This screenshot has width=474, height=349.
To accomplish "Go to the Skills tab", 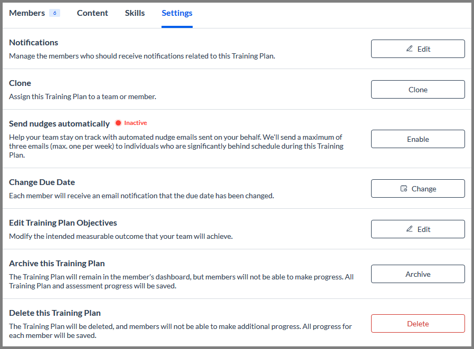I will click(135, 13).
